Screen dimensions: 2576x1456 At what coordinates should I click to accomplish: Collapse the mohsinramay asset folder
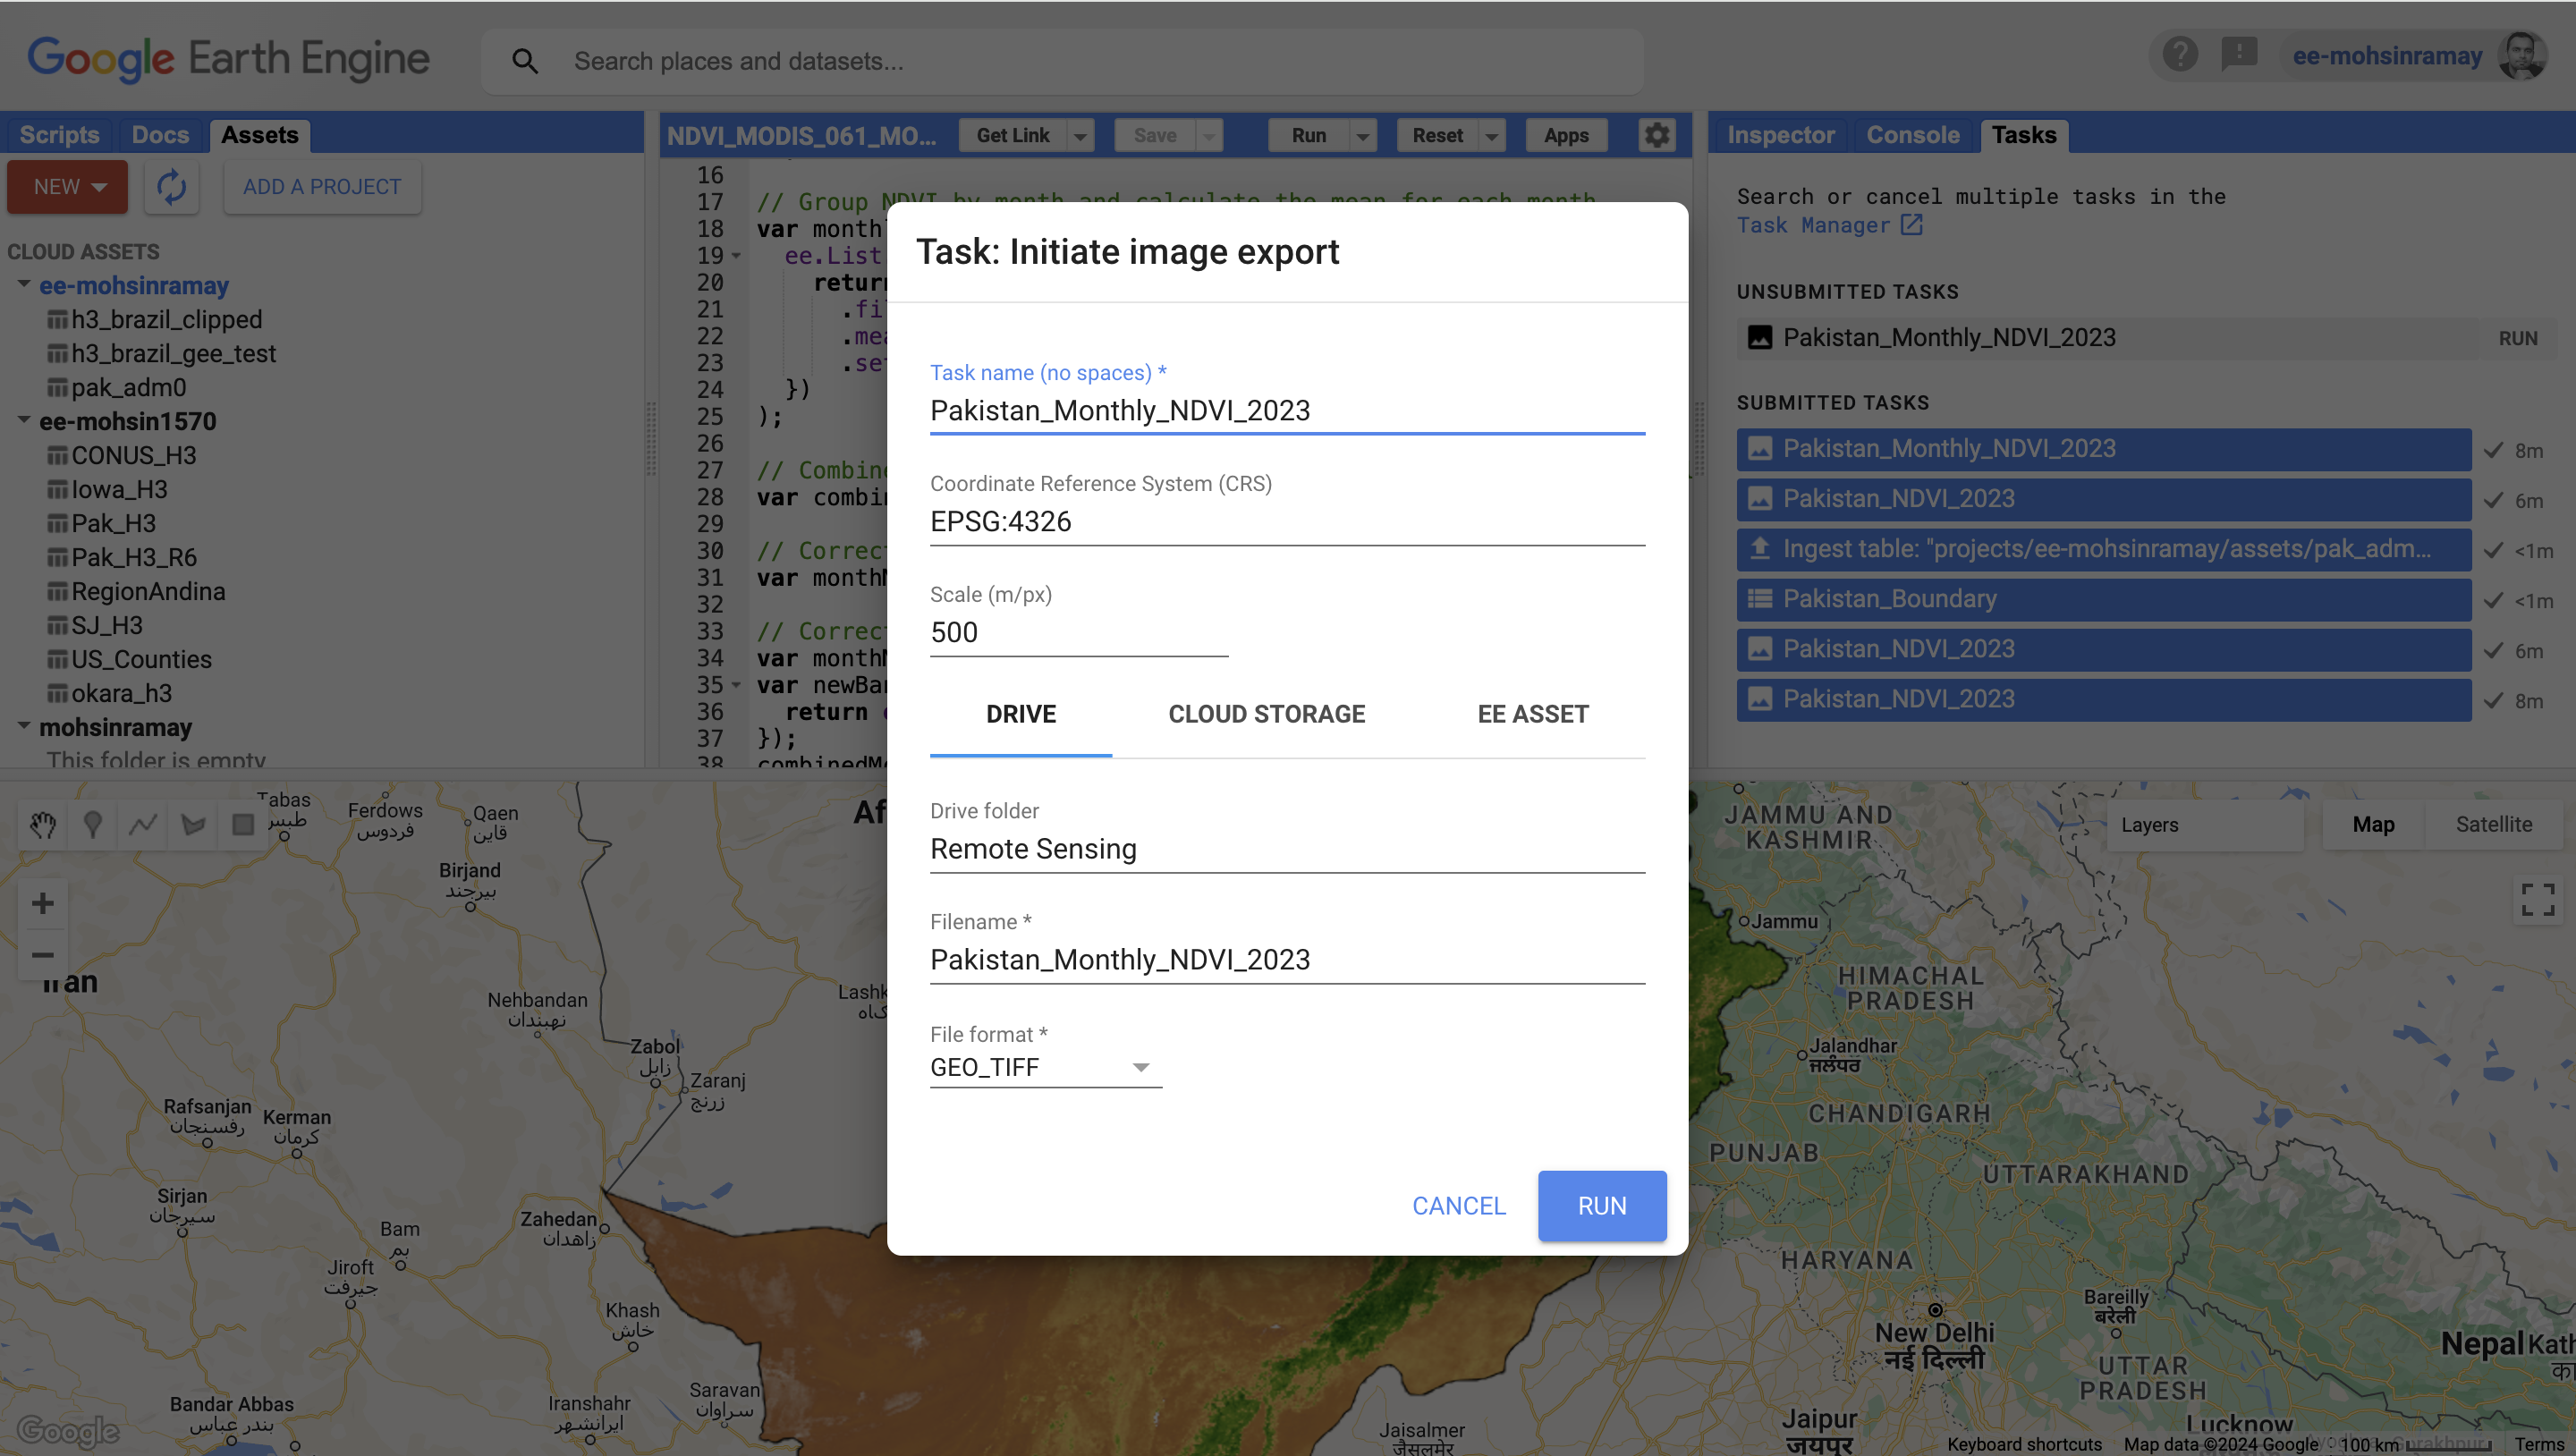pos(23,726)
